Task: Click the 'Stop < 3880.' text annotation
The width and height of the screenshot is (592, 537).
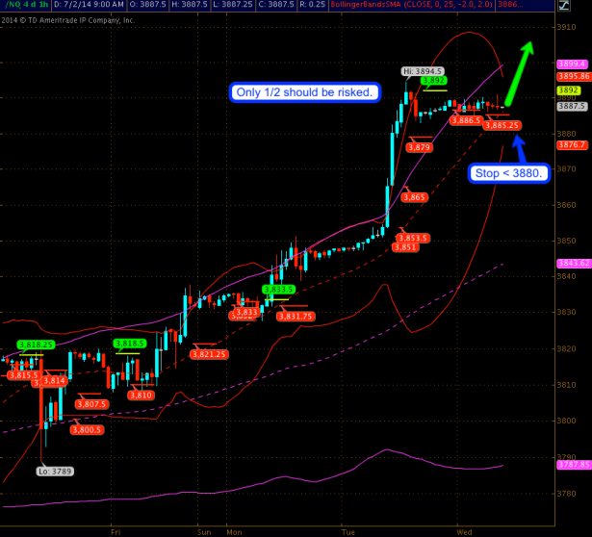Action: (x=508, y=173)
